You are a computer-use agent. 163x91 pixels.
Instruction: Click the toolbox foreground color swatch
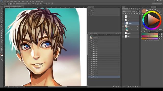pyautogui.click(x=1, y=55)
